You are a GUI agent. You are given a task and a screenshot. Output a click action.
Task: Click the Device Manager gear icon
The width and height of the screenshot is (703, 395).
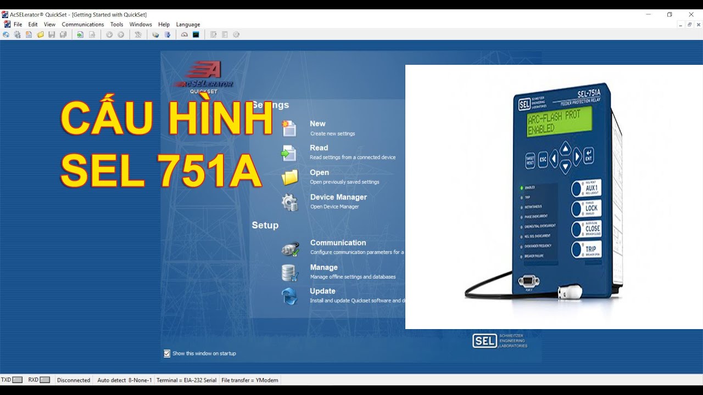click(289, 202)
